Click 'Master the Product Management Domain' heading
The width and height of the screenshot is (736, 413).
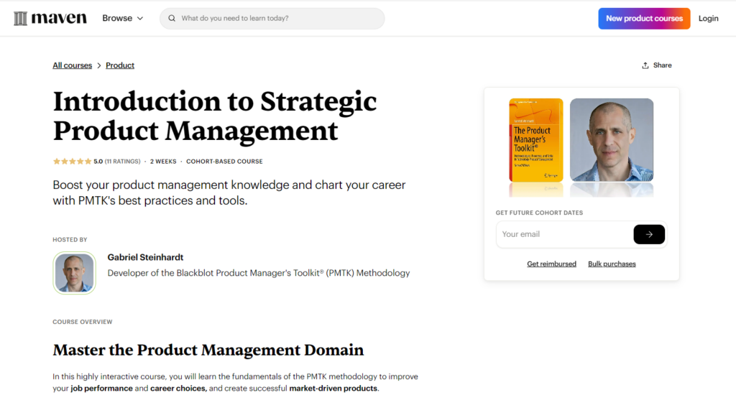pos(208,350)
